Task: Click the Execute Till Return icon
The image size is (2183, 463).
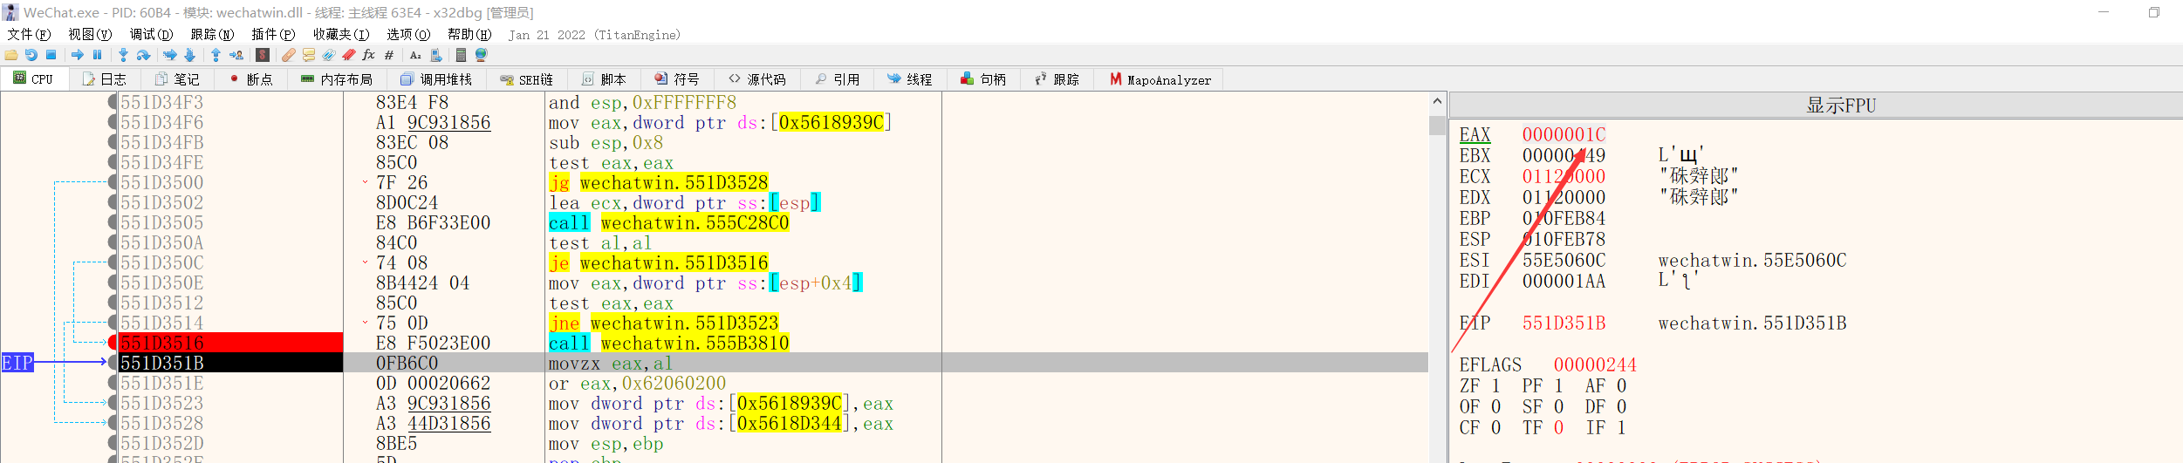Action: click(216, 55)
